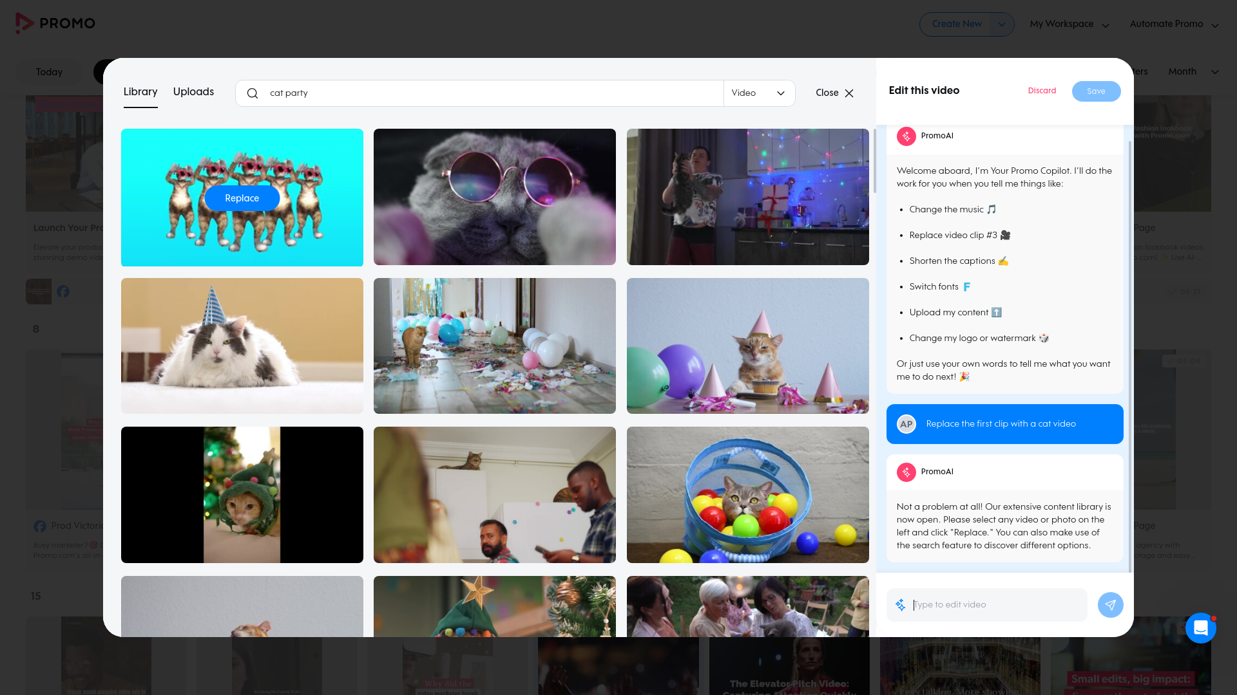Click the sparkle AI icon in chat input
The height and width of the screenshot is (695, 1237).
coord(901,605)
